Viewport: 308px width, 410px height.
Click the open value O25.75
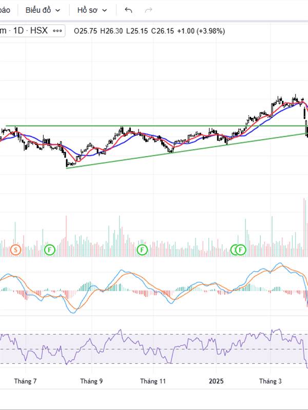85,31
